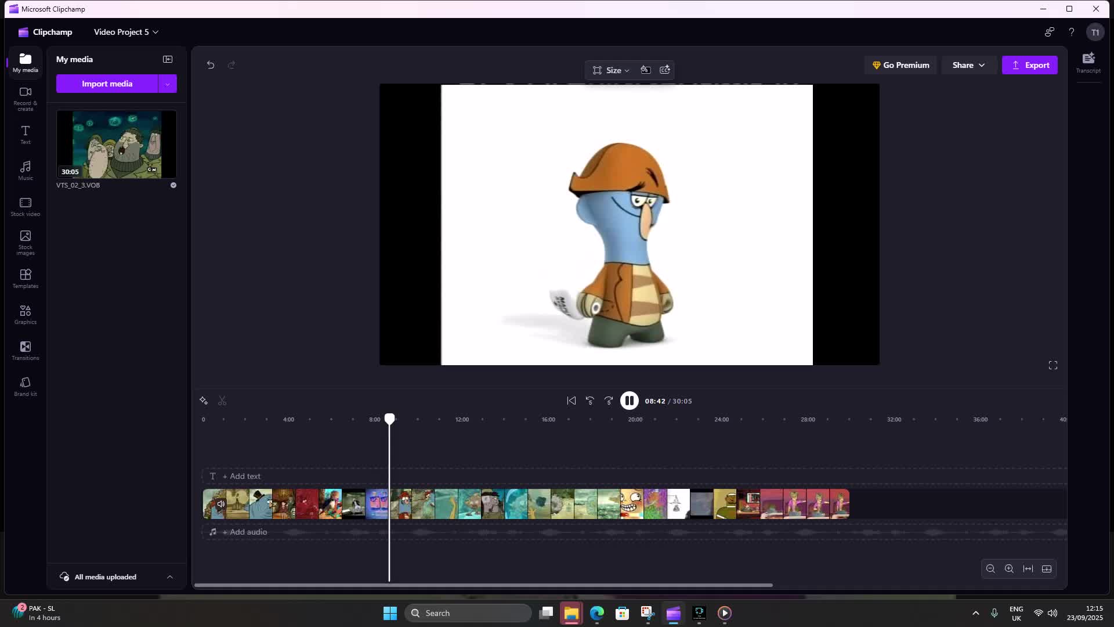Mute the video clip audio
This screenshot has width=1114, height=627.
click(x=220, y=504)
